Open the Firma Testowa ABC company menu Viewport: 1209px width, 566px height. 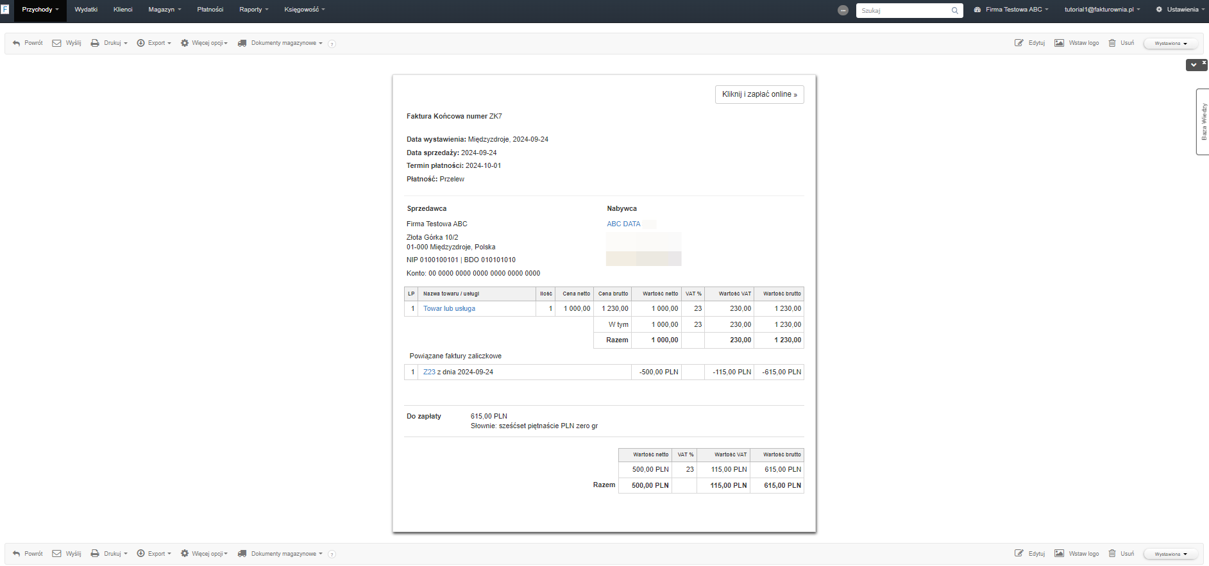1011,10
